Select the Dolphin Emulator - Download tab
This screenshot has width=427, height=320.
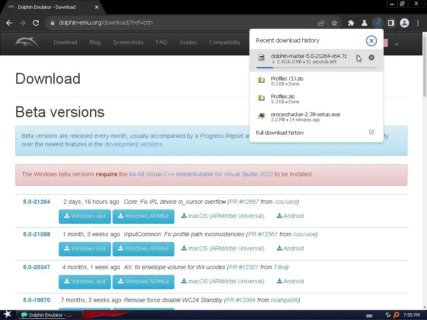click(53, 7)
